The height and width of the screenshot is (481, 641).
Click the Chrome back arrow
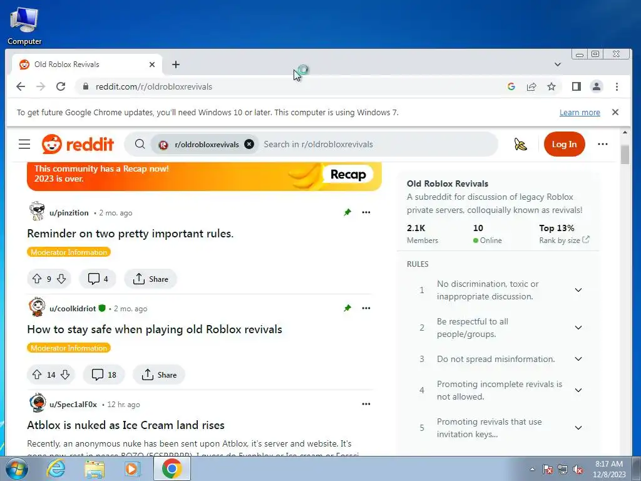pyautogui.click(x=21, y=86)
